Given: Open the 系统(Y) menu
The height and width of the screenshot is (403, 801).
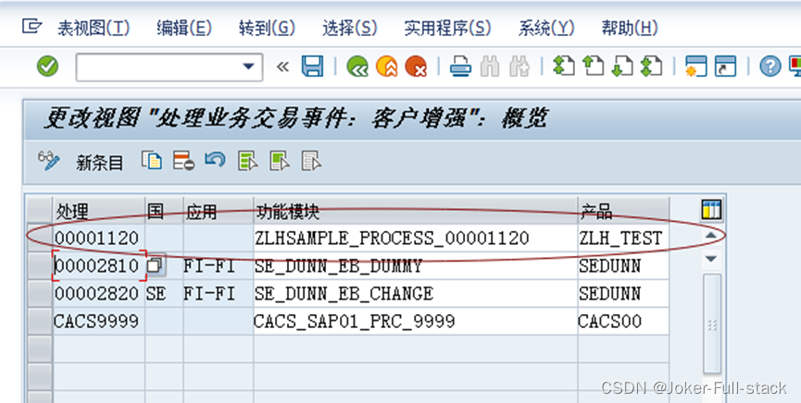Looking at the screenshot, I should 546,28.
